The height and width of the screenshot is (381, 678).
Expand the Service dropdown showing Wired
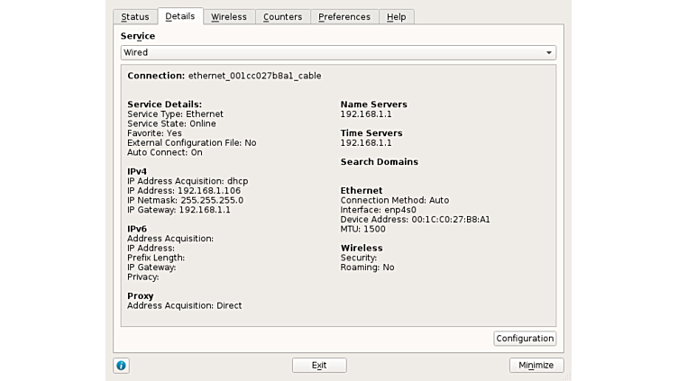click(338, 53)
